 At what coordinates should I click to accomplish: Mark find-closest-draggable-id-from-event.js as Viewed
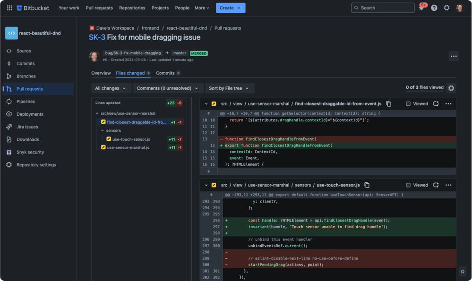pos(408,103)
